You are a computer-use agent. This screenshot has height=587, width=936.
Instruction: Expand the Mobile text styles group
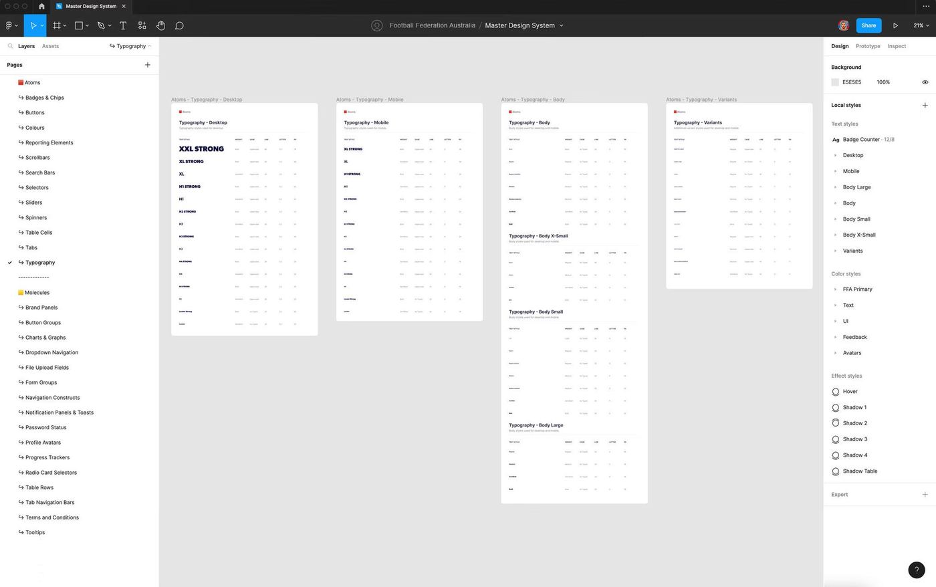(x=835, y=171)
